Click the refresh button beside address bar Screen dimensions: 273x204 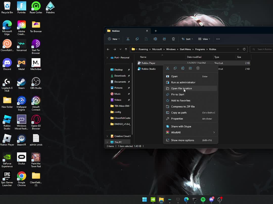(x=244, y=49)
